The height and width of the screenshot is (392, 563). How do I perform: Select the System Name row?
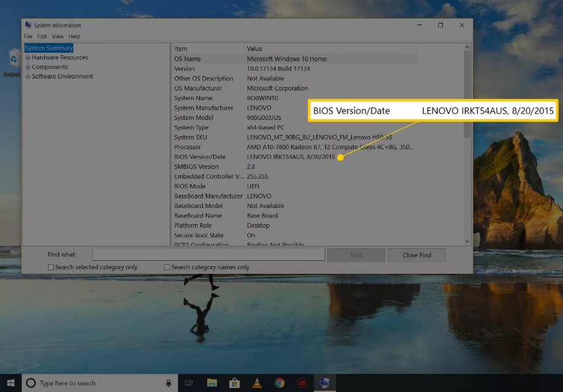point(295,98)
